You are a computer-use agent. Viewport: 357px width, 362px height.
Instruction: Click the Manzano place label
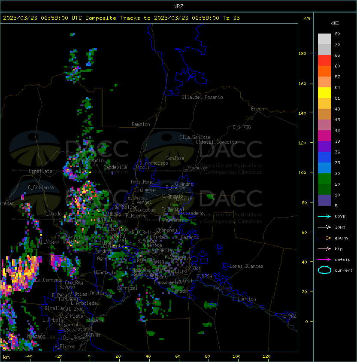point(36,336)
